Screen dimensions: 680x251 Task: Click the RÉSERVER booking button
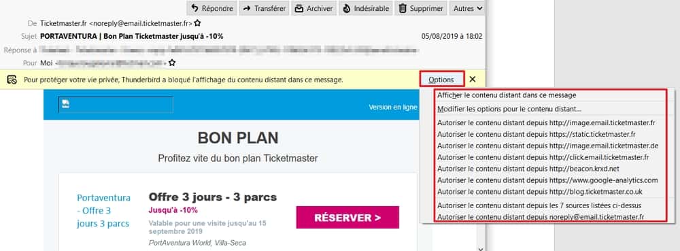click(x=347, y=218)
